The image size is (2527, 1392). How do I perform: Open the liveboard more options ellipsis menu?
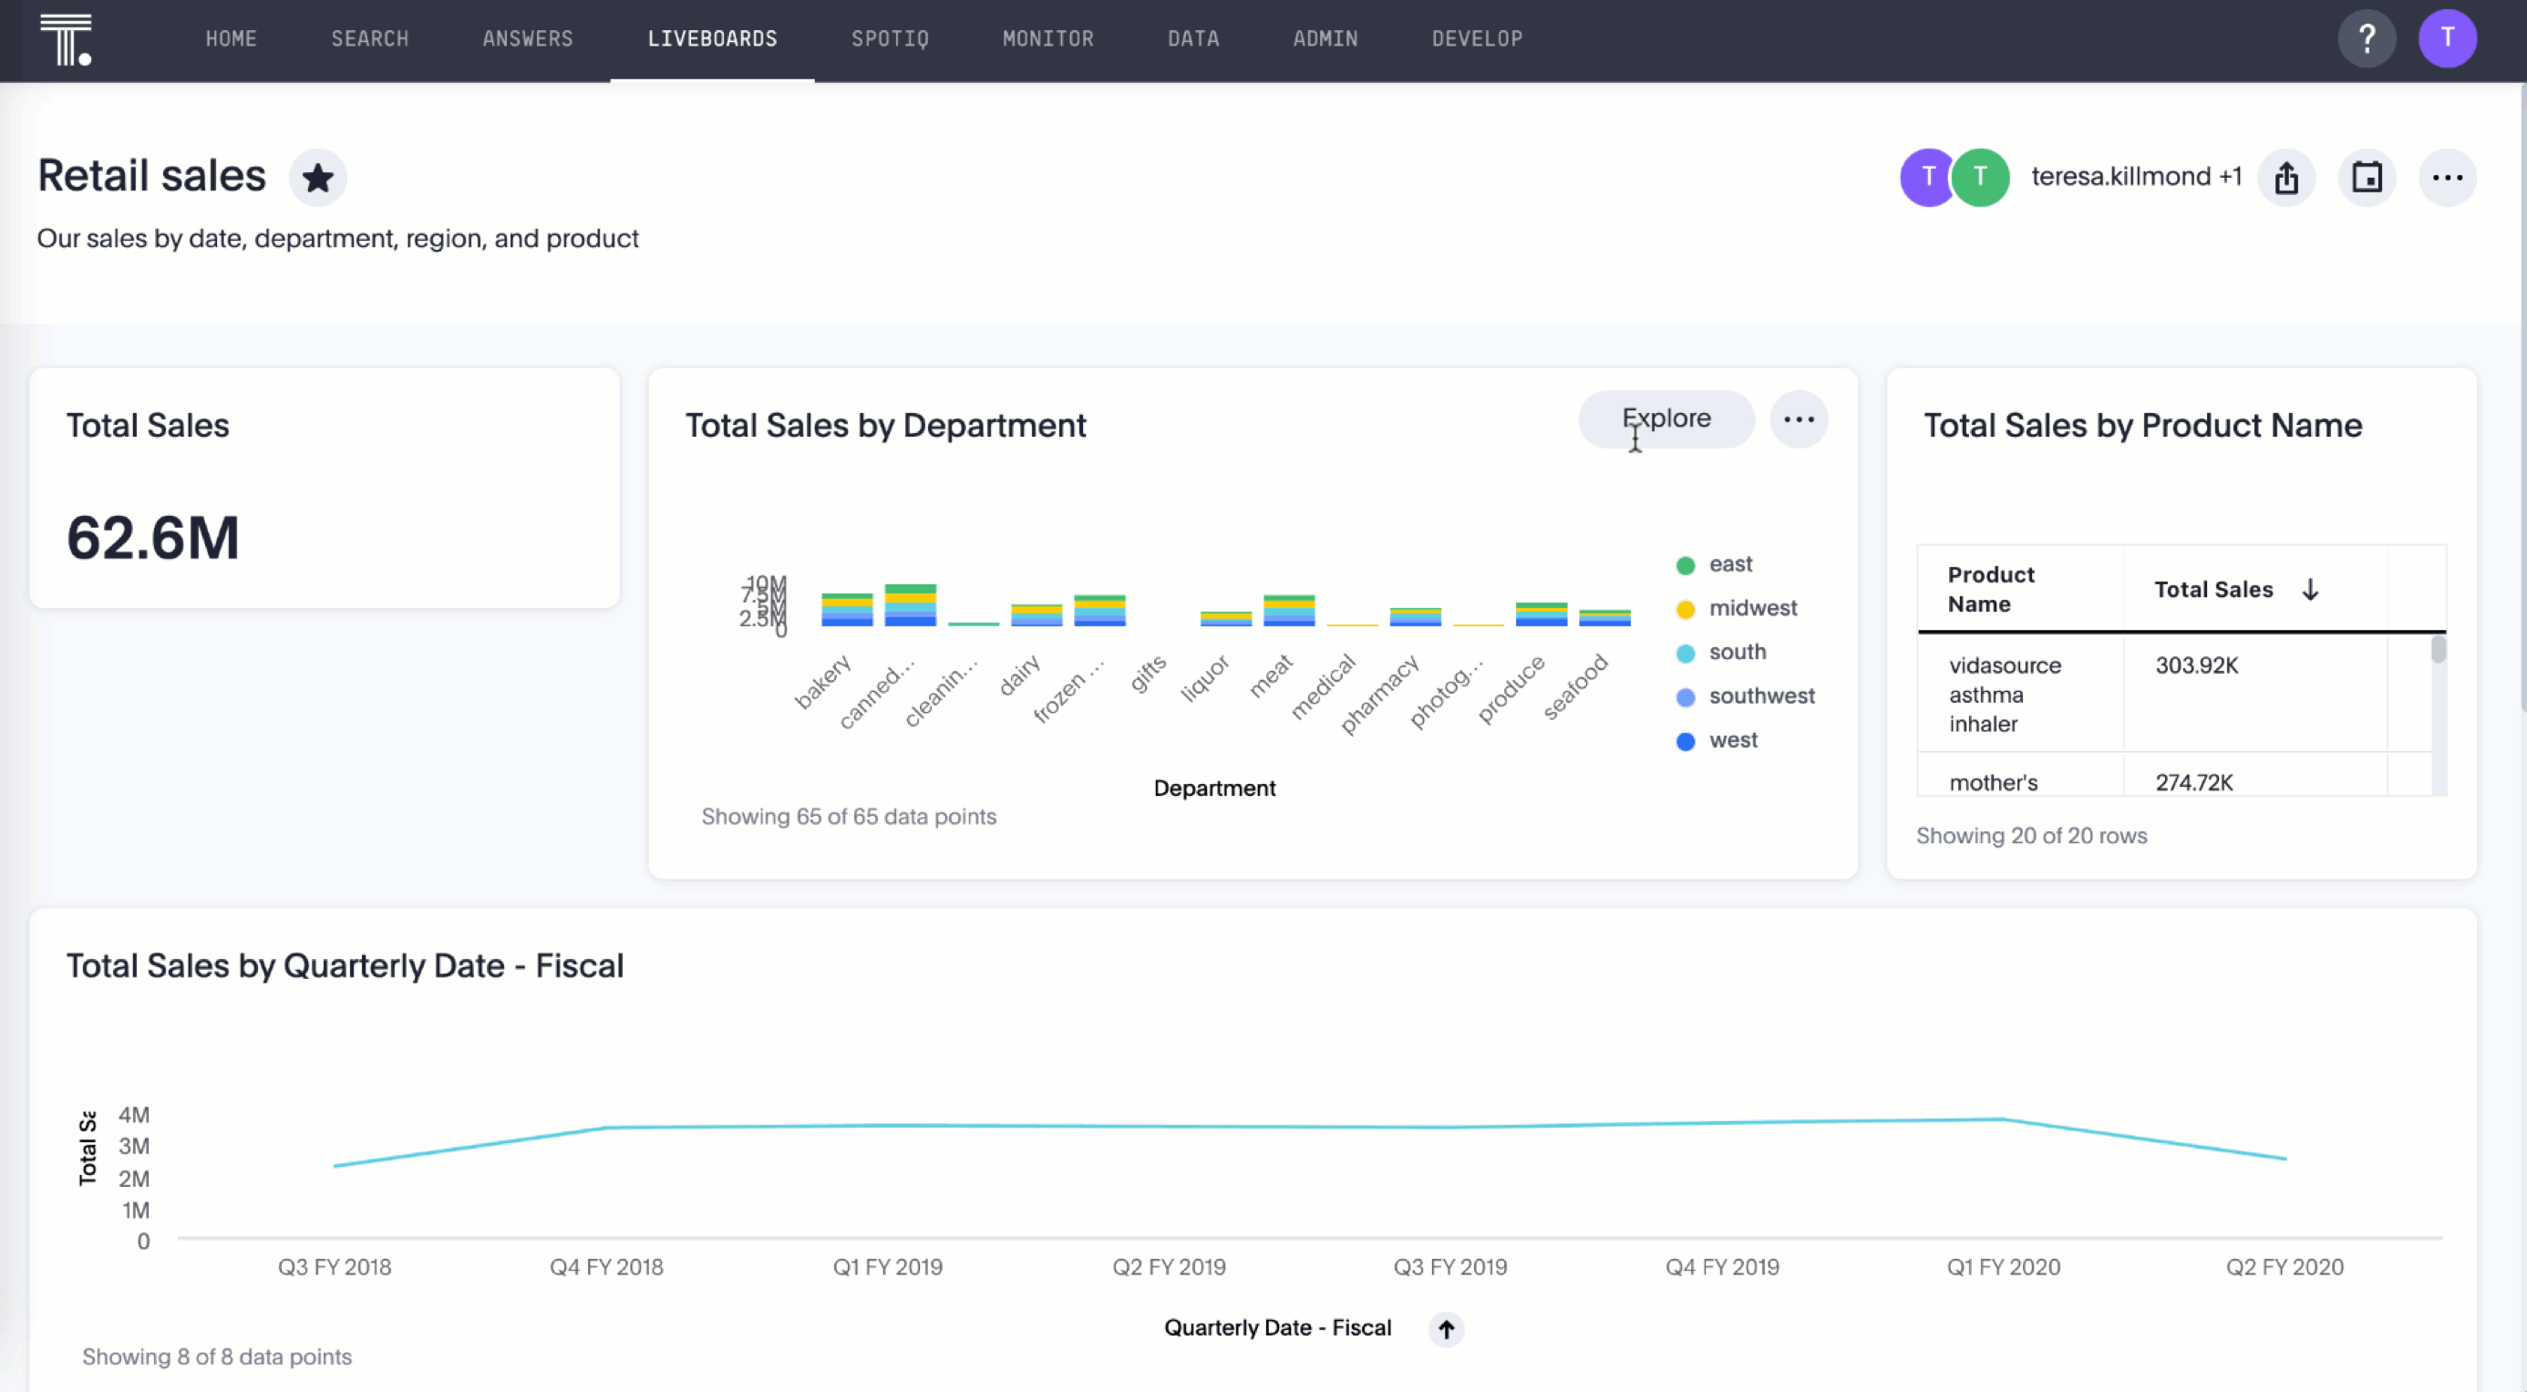2448,178
